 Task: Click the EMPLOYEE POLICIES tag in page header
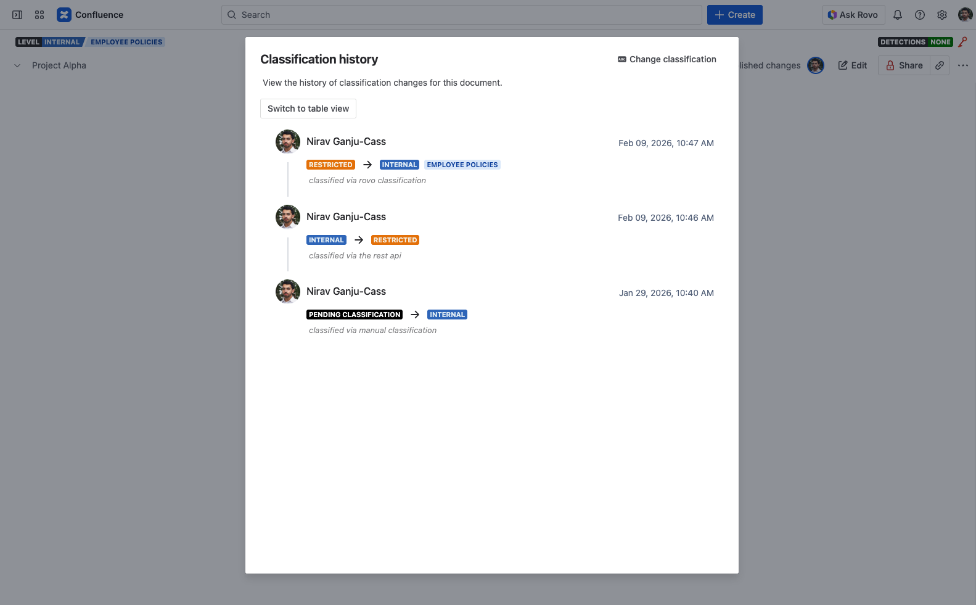coord(126,42)
